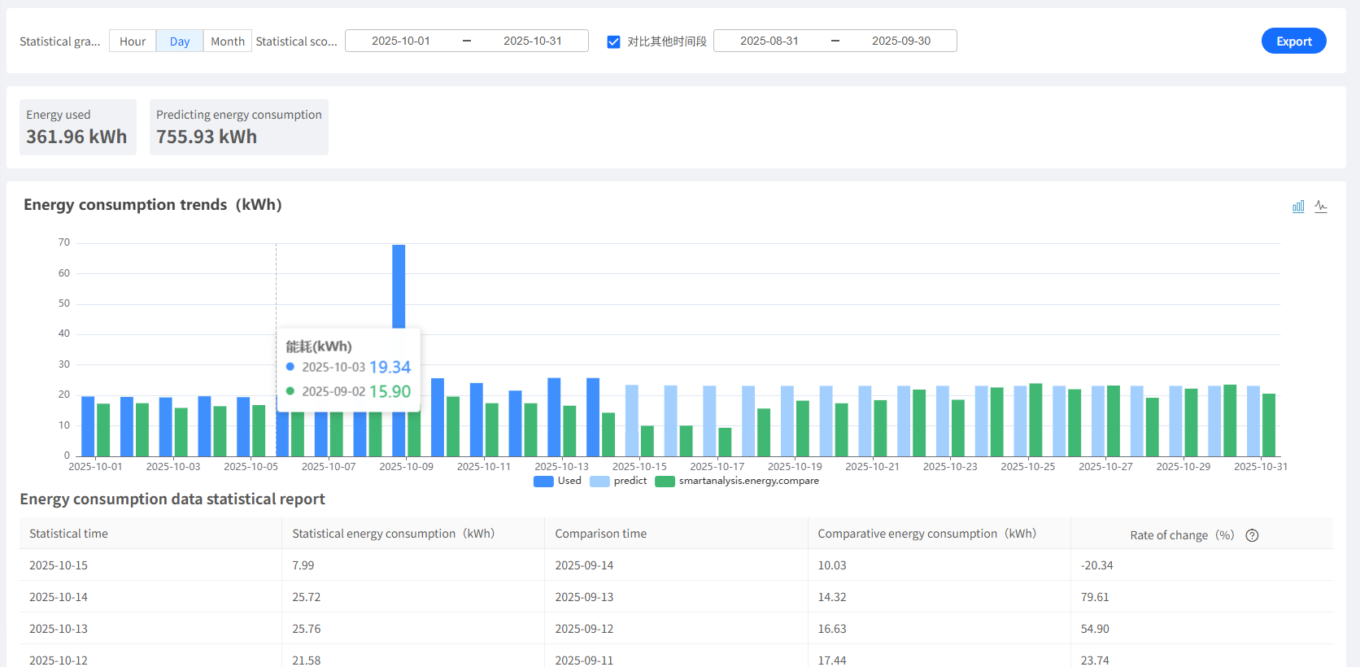Select Day statistical granularity
The height and width of the screenshot is (667, 1360).
(180, 41)
